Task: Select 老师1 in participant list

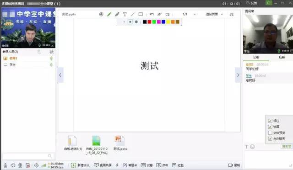Action: 28,58
